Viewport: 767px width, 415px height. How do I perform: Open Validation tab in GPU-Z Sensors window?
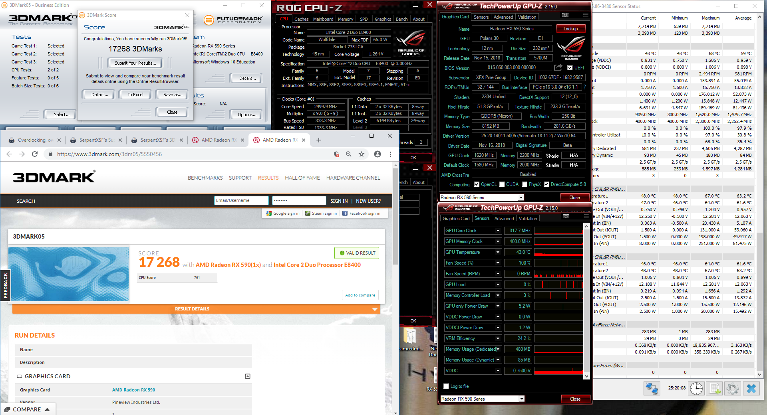pos(528,219)
